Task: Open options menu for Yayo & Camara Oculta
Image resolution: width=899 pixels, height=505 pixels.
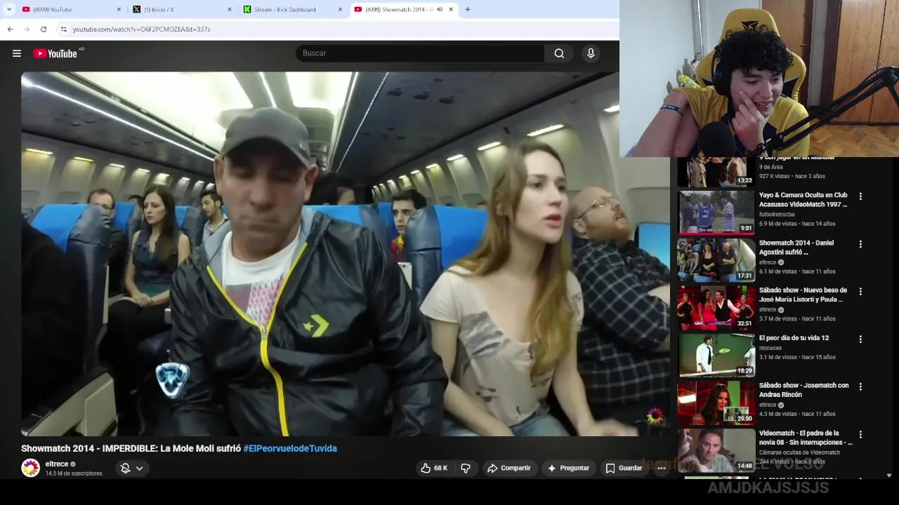Action: [x=860, y=196]
